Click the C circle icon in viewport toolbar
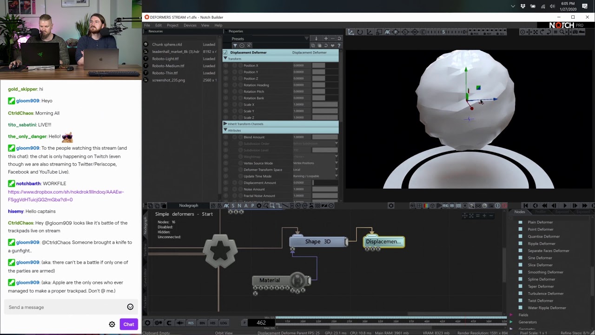Screen dimensions: 595x335 423,32
